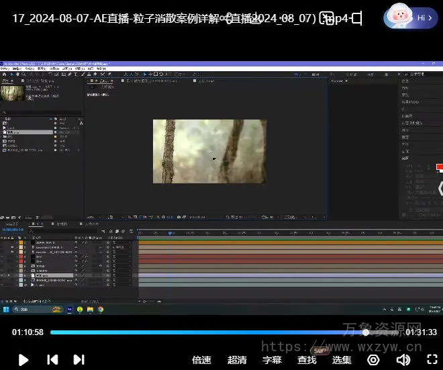Click the red color swatch in right panel
443x370 pixels.
pos(440,167)
